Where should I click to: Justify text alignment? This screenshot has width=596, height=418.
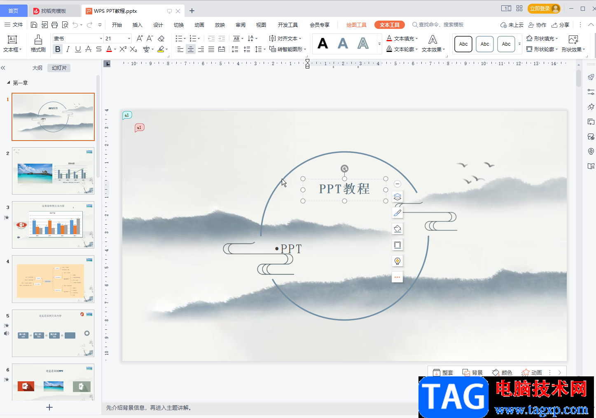pos(211,49)
